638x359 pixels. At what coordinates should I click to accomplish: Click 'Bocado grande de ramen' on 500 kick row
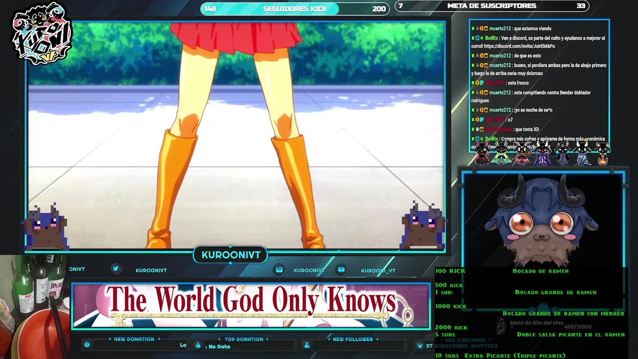point(556,292)
